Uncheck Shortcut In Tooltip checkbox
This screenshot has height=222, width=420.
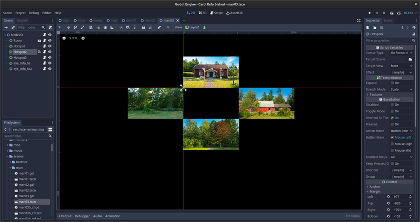pos(392,118)
